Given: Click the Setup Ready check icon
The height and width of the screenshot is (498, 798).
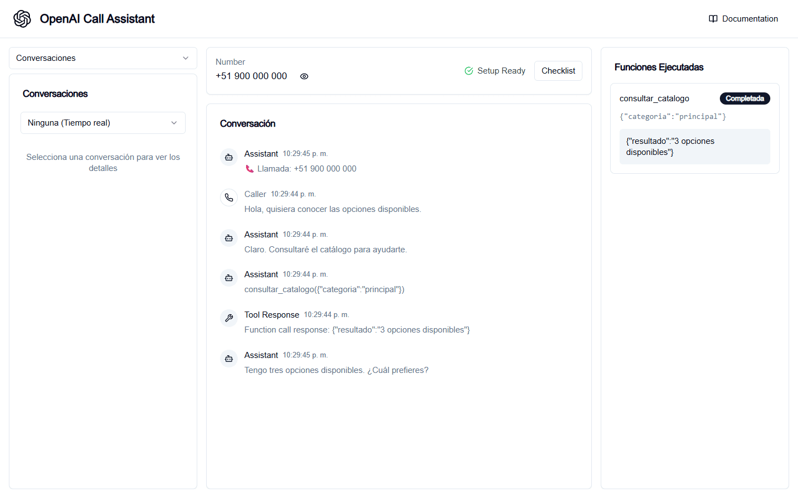Looking at the screenshot, I should (x=469, y=71).
